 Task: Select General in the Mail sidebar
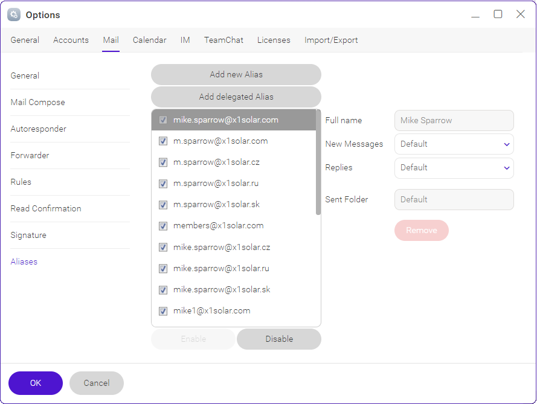25,75
